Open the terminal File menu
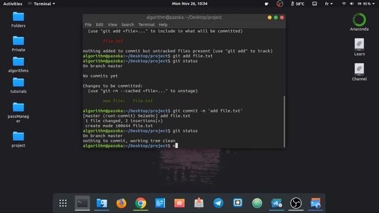The image size is (379, 213). pyautogui.click(x=88, y=25)
